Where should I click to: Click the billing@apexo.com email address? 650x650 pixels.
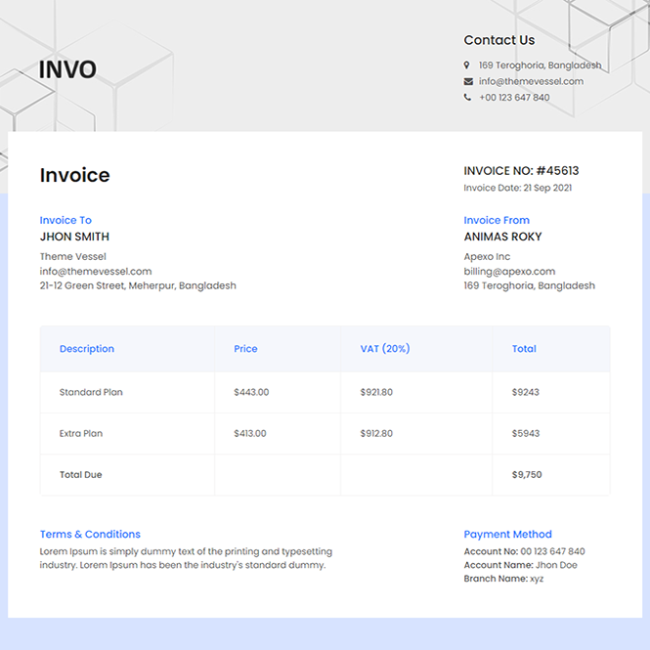point(509,272)
